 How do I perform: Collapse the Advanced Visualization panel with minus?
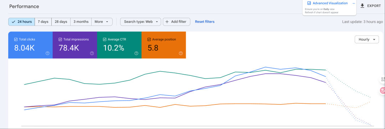pyautogui.click(x=354, y=3)
